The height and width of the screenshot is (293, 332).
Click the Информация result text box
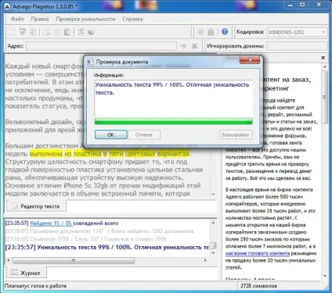[173, 98]
